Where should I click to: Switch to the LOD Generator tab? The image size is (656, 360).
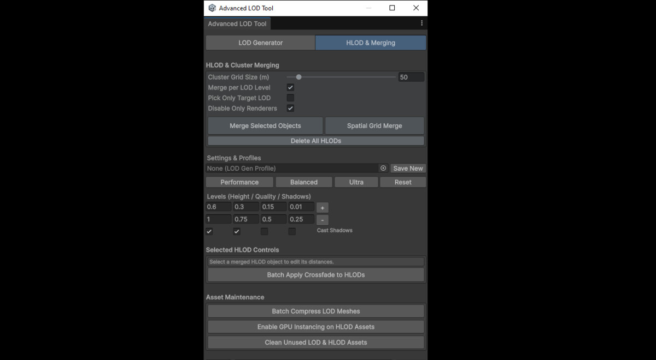(x=260, y=42)
